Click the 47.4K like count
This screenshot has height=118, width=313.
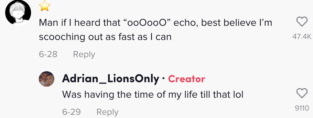point(302,36)
